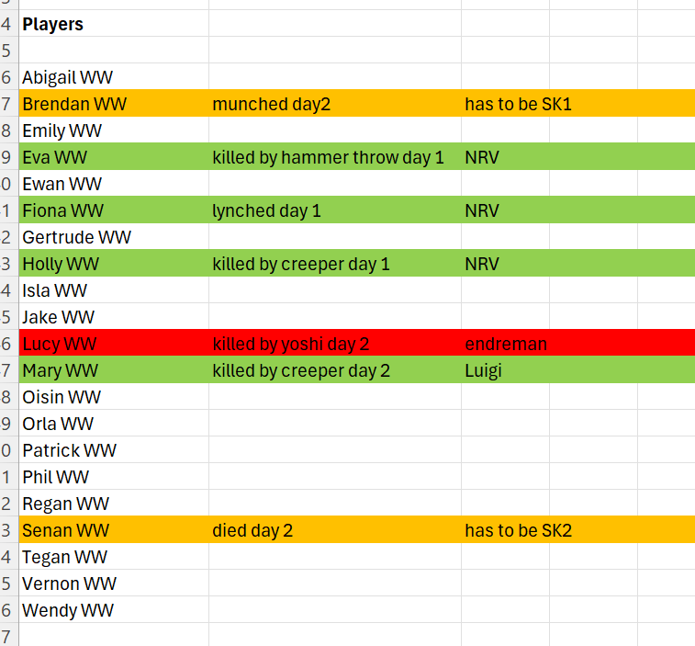The width and height of the screenshot is (695, 646).
Task: Select the 'died day 2' cell
Action: [335, 529]
